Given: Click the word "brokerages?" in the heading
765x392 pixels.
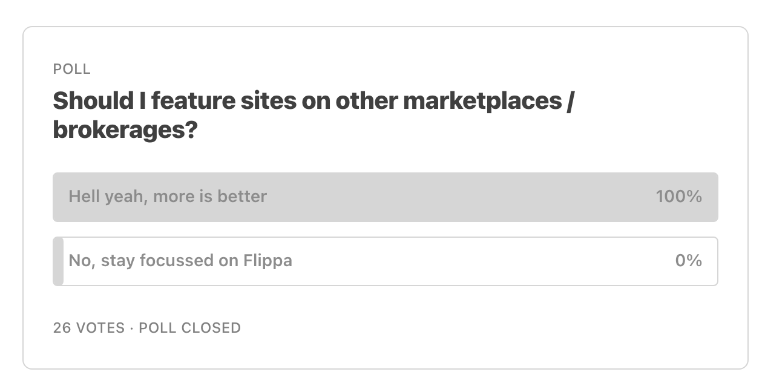Looking at the screenshot, I should coord(125,129).
